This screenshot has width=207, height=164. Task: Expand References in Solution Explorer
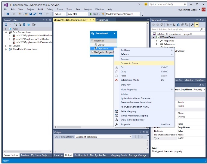pyautogui.click(x=156, y=44)
